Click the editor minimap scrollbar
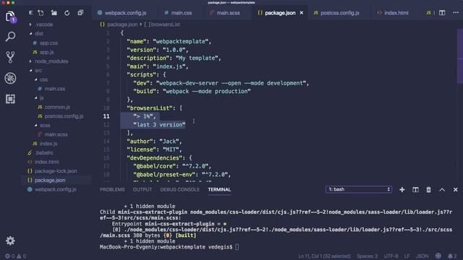The height and width of the screenshot is (260, 463). [460, 56]
